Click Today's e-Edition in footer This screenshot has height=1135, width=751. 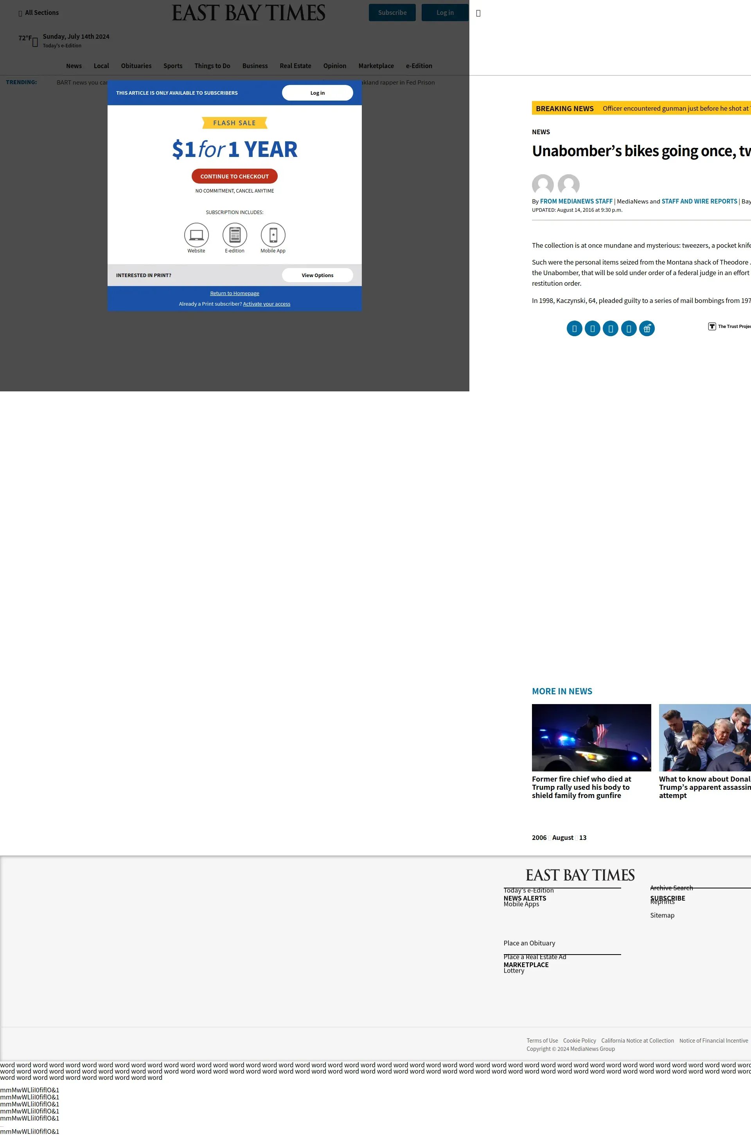(x=528, y=891)
